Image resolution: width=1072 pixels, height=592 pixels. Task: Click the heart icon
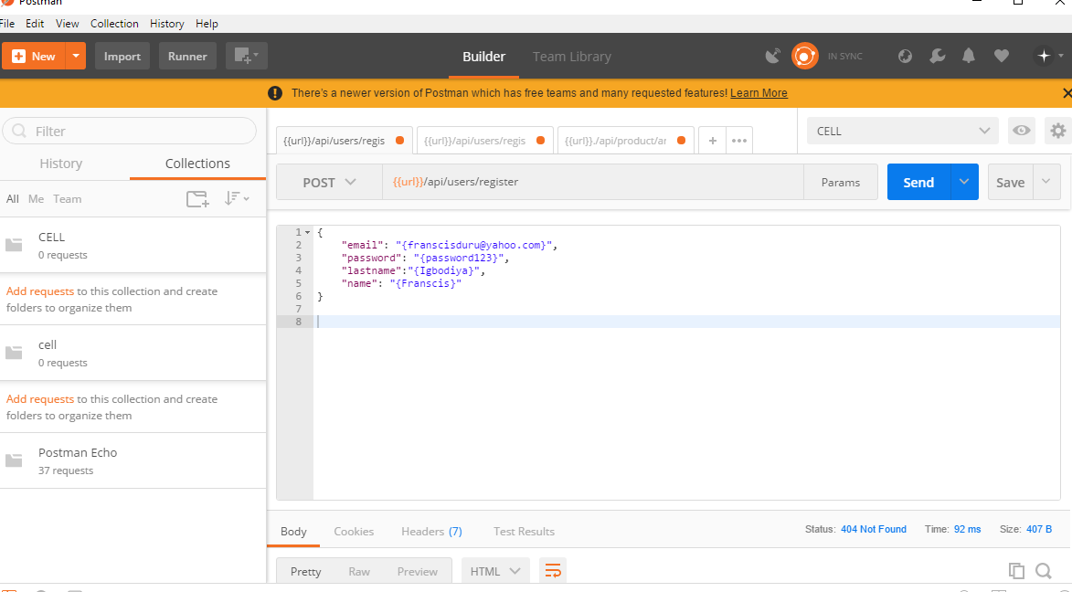coord(1002,56)
